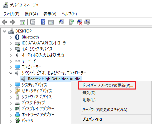Expand the Bluetooth category
Image resolution: width=152 pixels, height=124 pixels.
[x=11, y=37]
